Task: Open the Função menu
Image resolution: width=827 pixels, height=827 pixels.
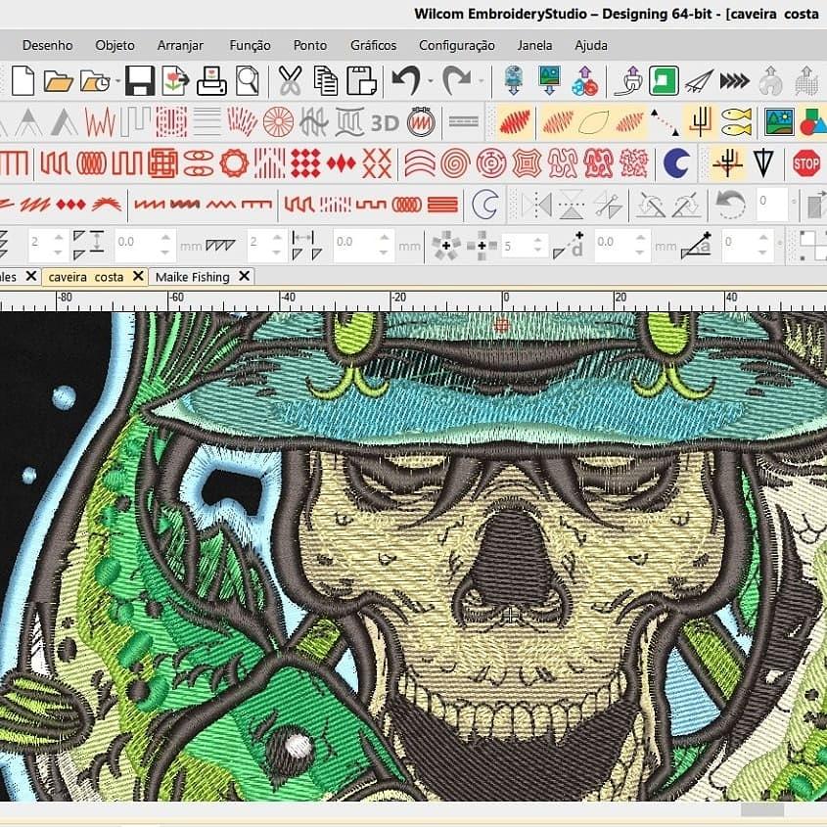Action: (250, 45)
